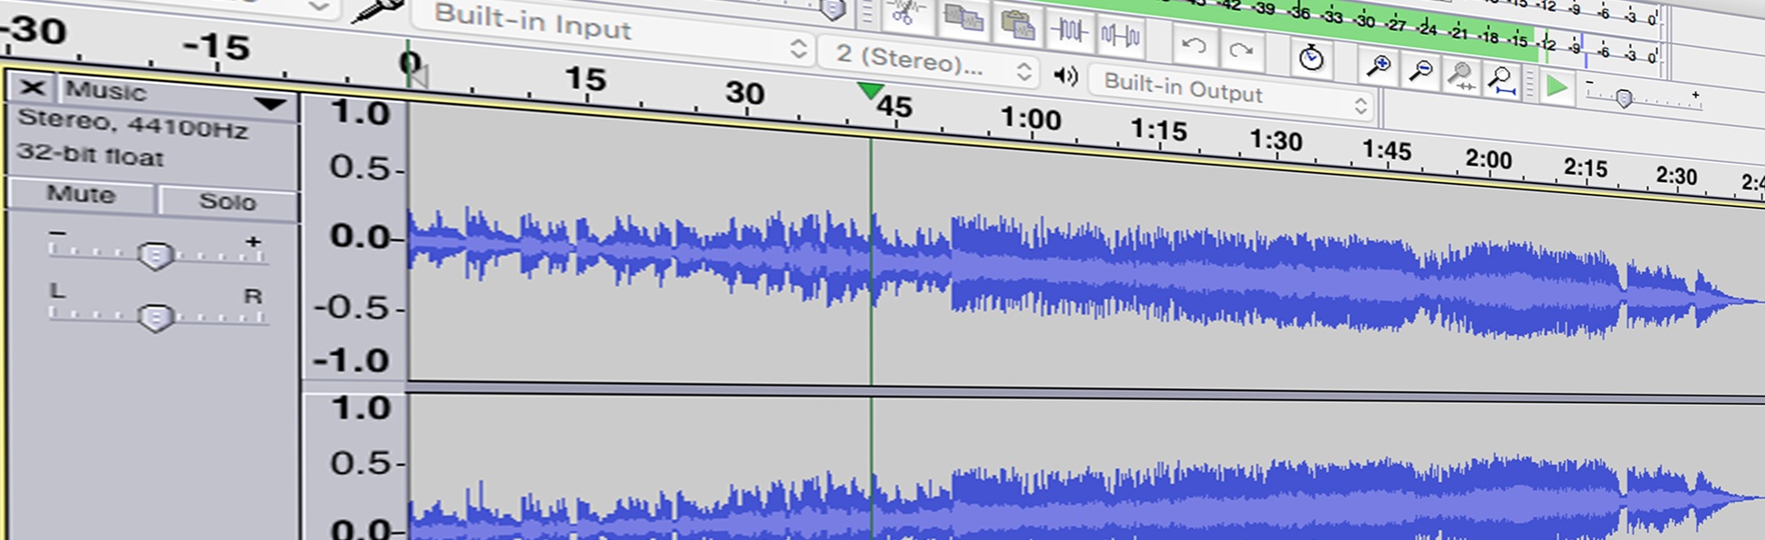The width and height of the screenshot is (1765, 540).
Task: Click Fit Project zoom icon
Action: pos(1503,80)
